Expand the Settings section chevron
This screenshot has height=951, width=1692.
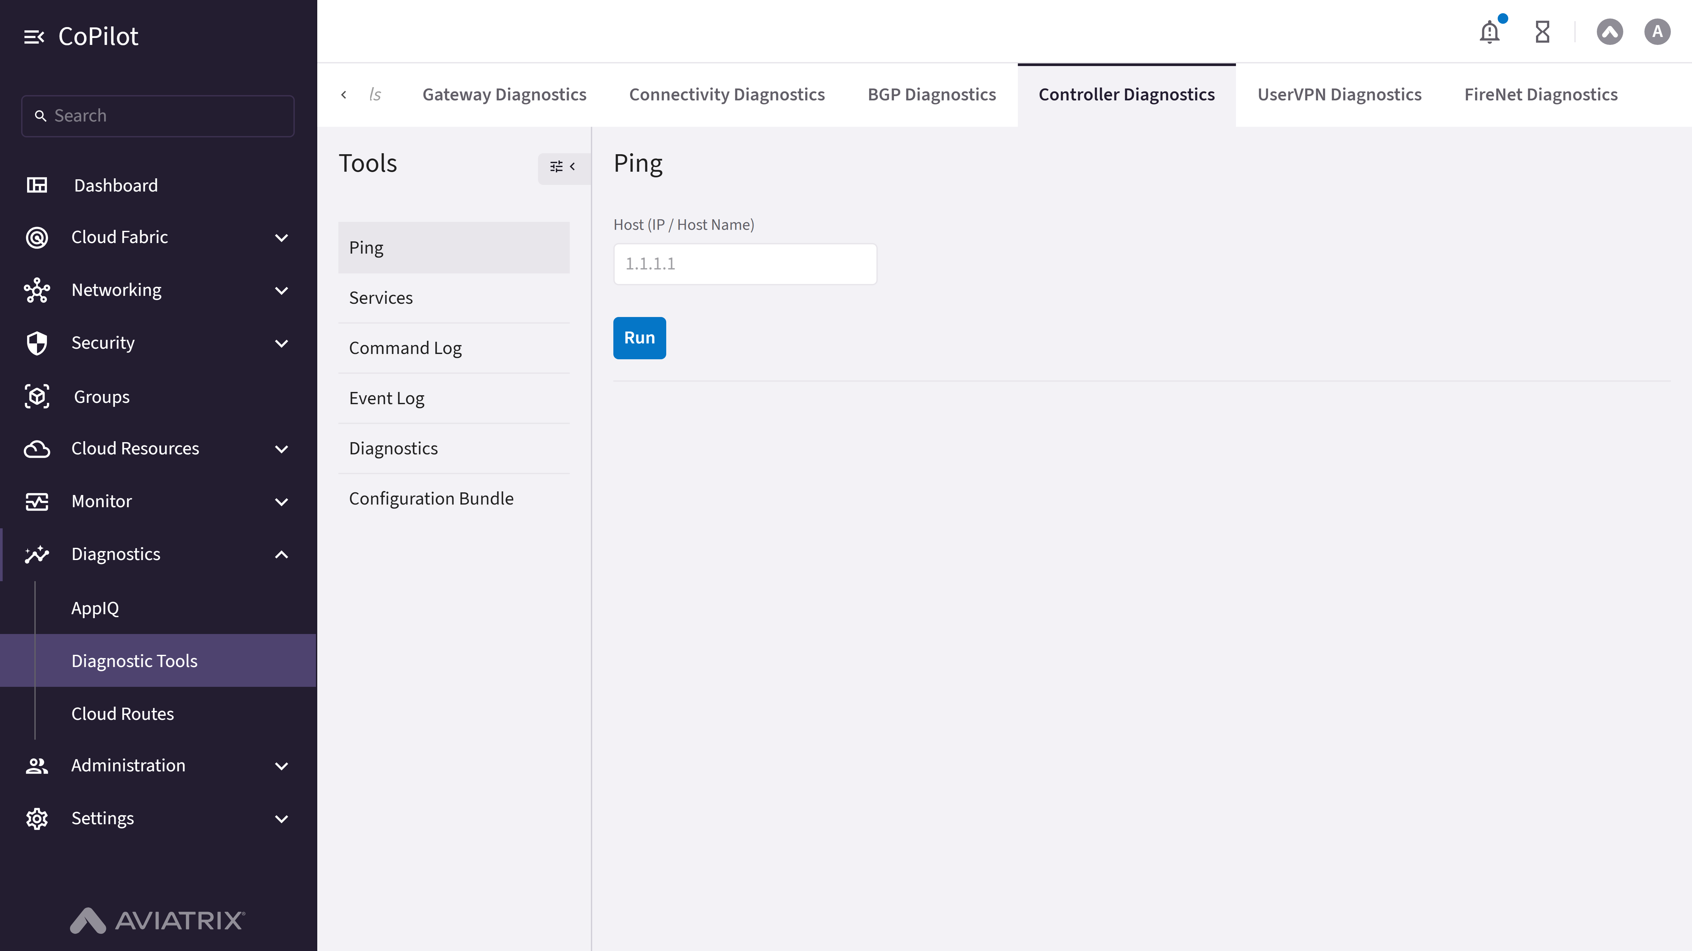(x=281, y=819)
